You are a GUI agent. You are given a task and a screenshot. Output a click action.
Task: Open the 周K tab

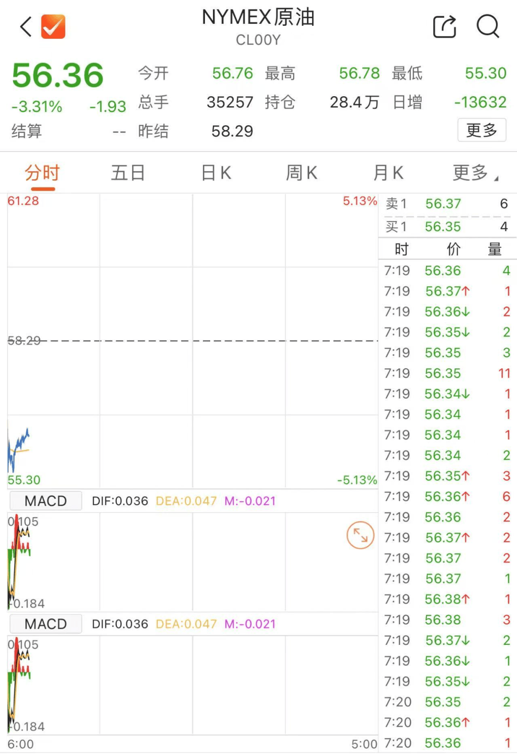(302, 173)
